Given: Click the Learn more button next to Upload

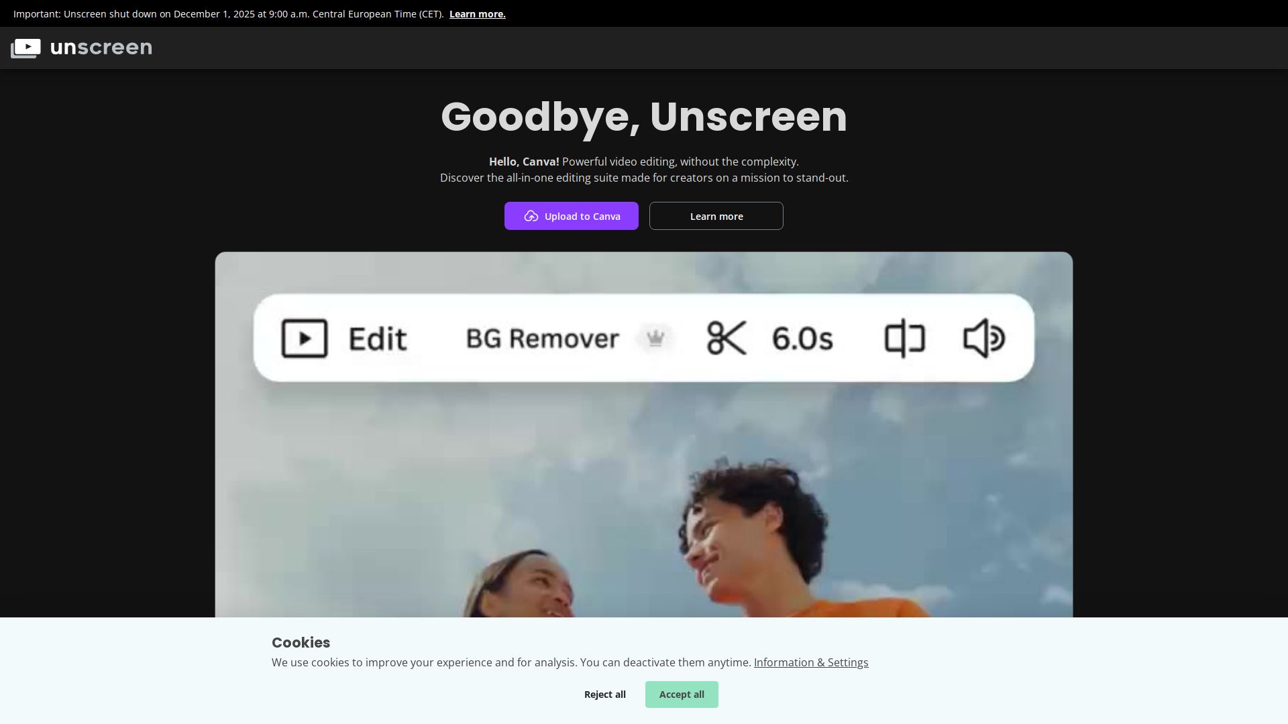Looking at the screenshot, I should click(x=716, y=216).
